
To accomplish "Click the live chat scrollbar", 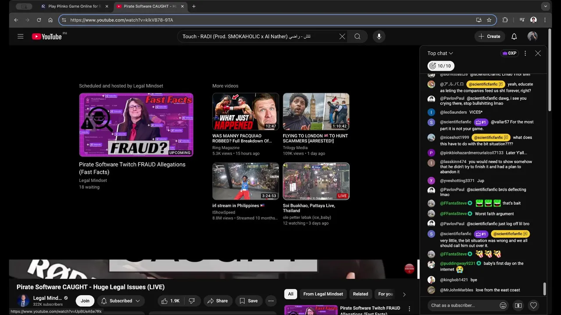I will coord(545,289).
